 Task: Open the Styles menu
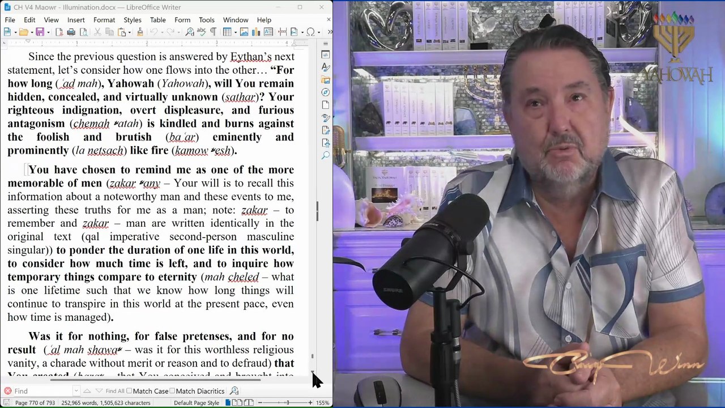click(133, 20)
